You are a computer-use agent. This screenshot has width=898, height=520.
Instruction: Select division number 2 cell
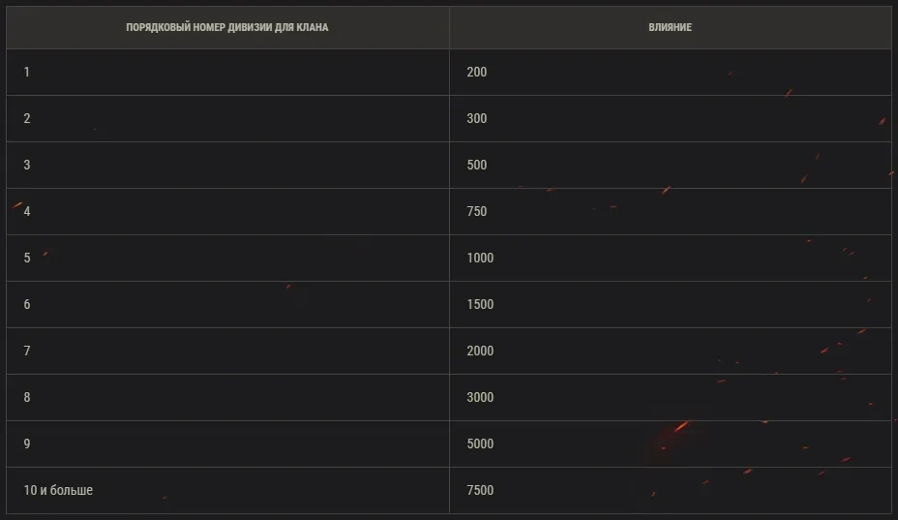pyautogui.click(x=27, y=119)
